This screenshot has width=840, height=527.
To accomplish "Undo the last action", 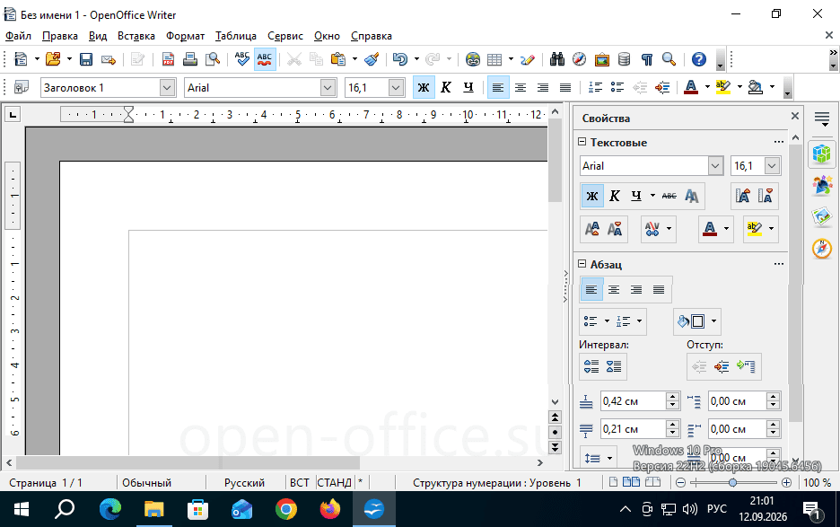I will tap(399, 59).
